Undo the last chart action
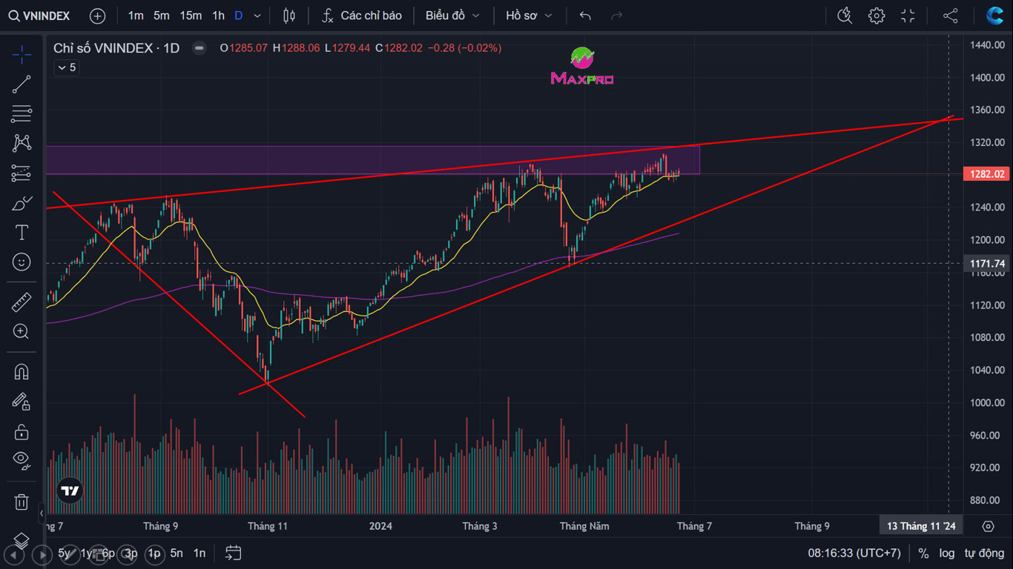Image resolution: width=1013 pixels, height=569 pixels. tap(585, 16)
